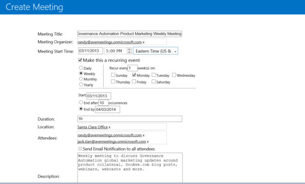305x184 pixels.
Task: Toggle Make this a recurring event checkbox
Action: point(80,60)
